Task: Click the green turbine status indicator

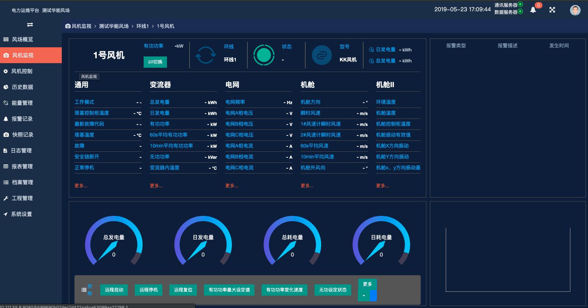Action: pyautogui.click(x=264, y=55)
